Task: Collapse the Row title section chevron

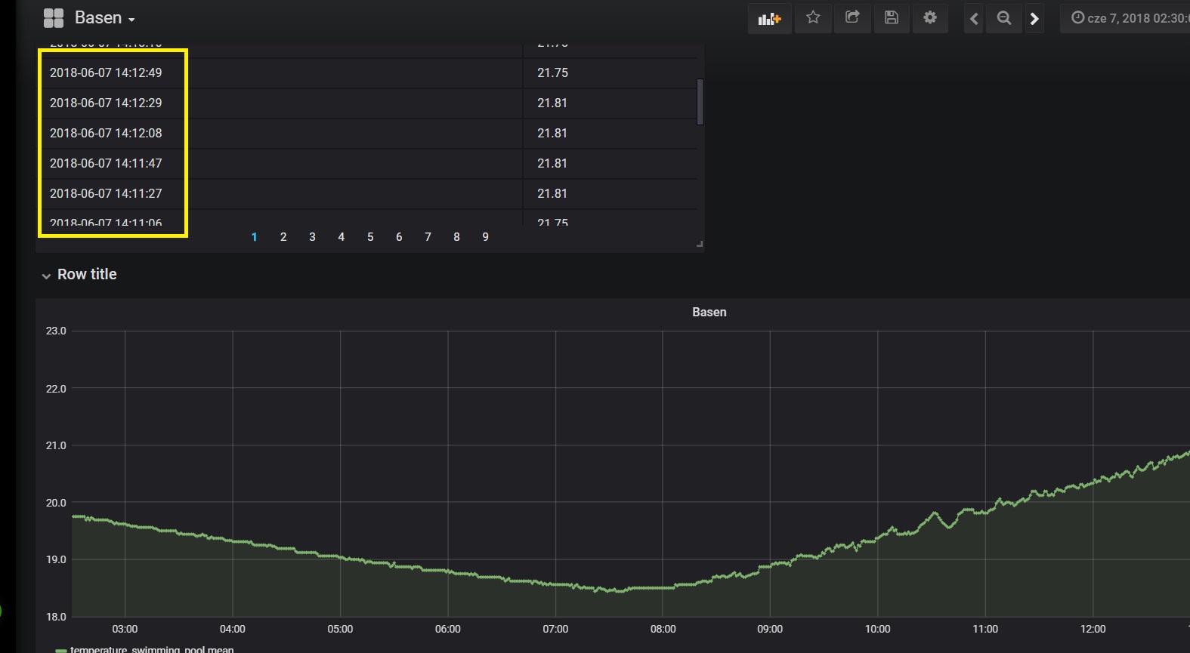Action: (x=46, y=276)
